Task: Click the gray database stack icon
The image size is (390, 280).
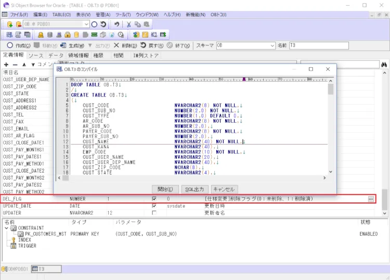Action: coord(50,35)
